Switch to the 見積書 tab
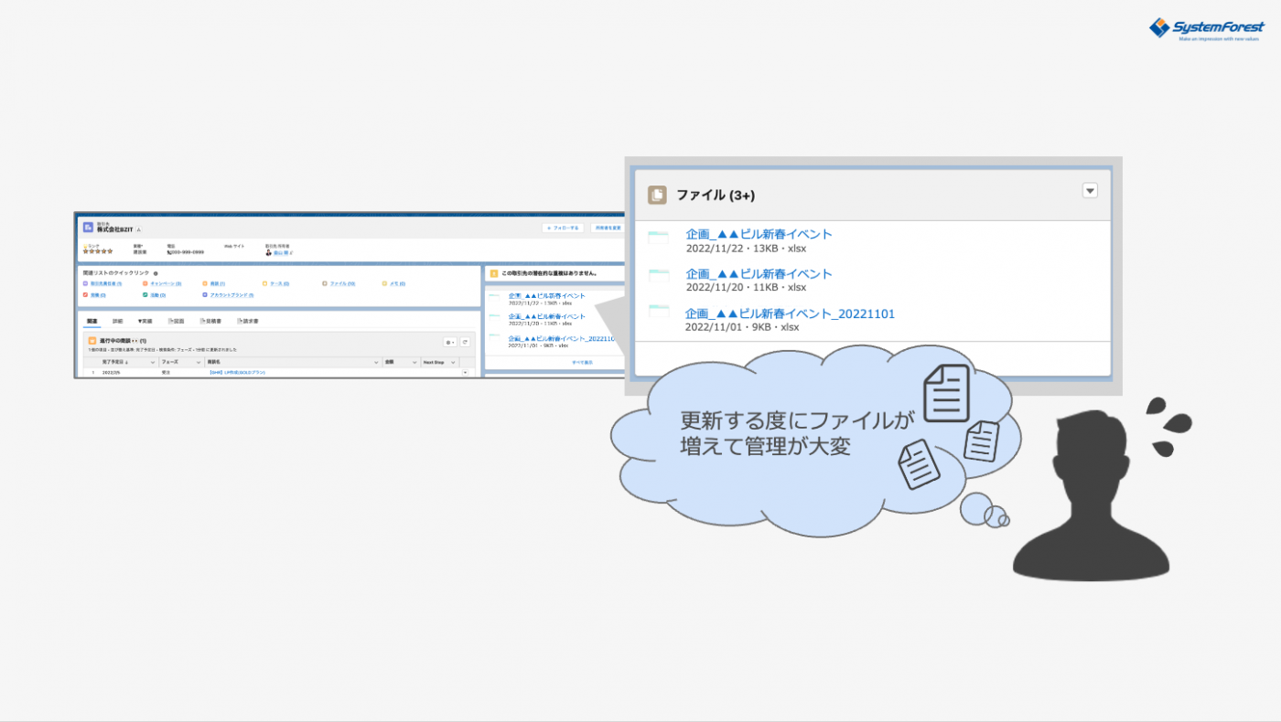The image size is (1281, 722). pyautogui.click(x=210, y=321)
